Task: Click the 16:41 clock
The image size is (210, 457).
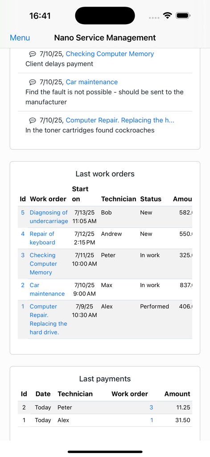Action: tap(40, 16)
